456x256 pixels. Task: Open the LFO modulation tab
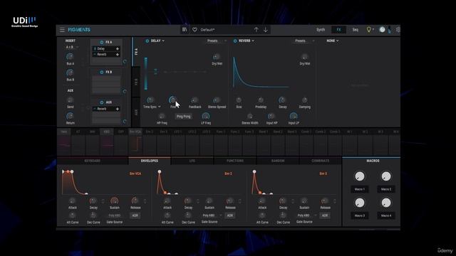pyautogui.click(x=192, y=161)
